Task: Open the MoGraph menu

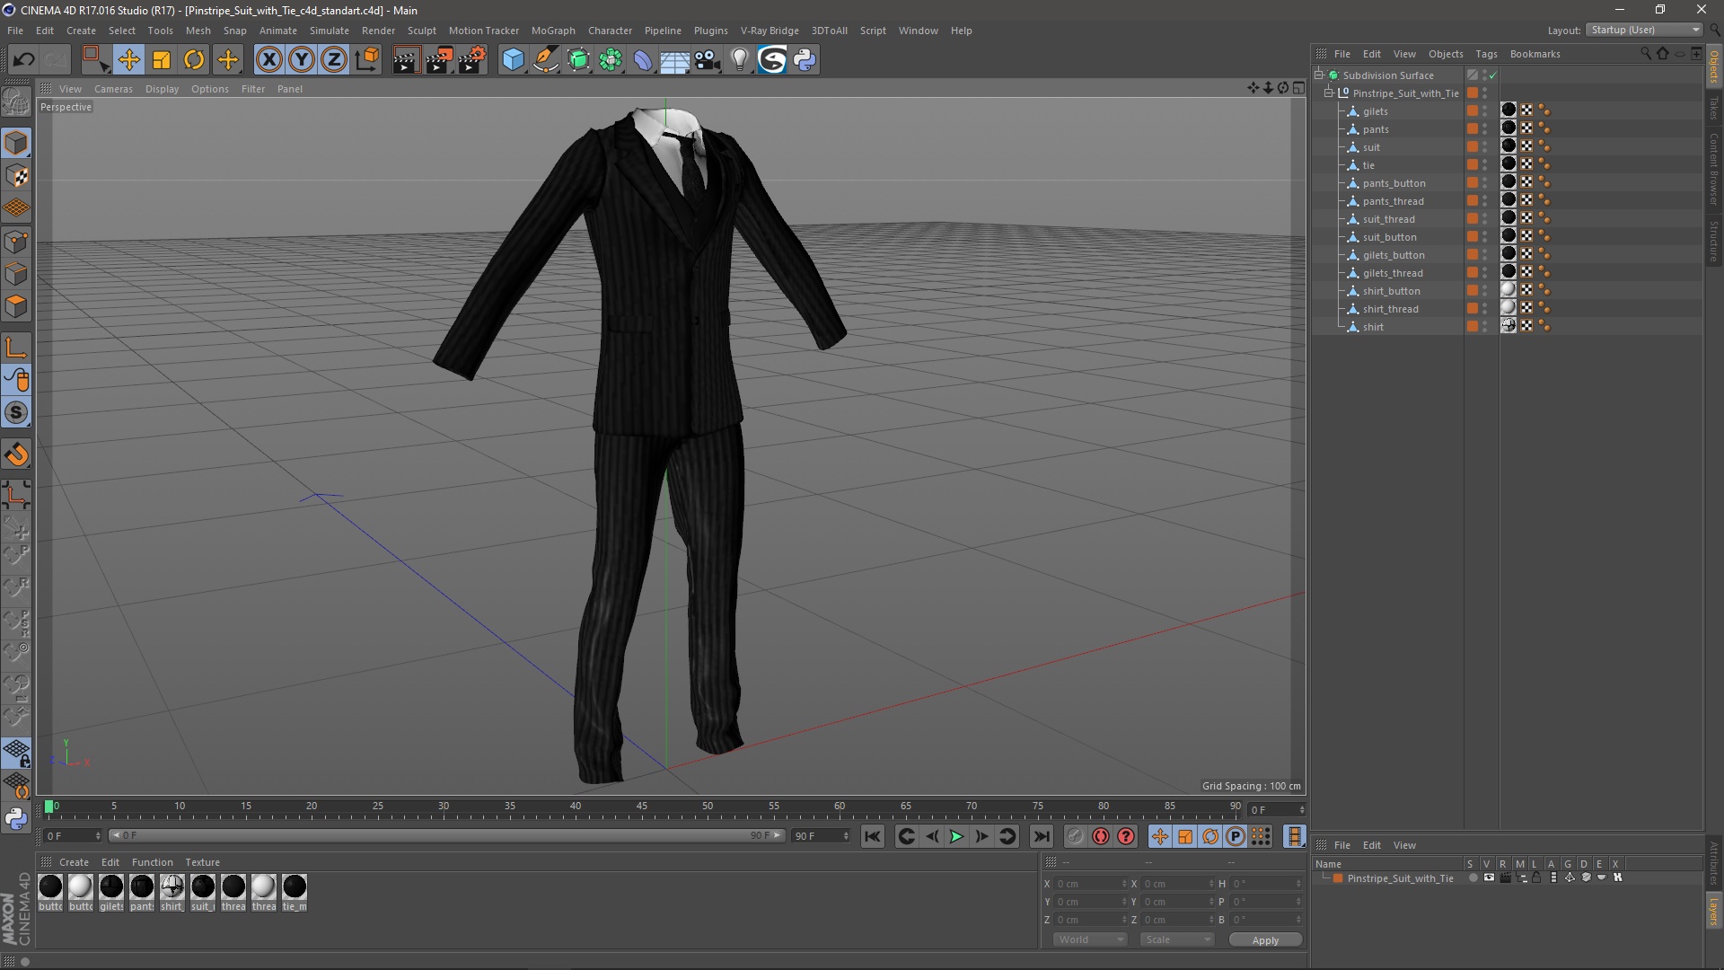Action: 552,30
